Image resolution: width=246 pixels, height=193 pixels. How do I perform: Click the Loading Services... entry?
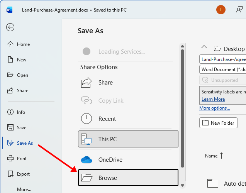click(x=126, y=52)
